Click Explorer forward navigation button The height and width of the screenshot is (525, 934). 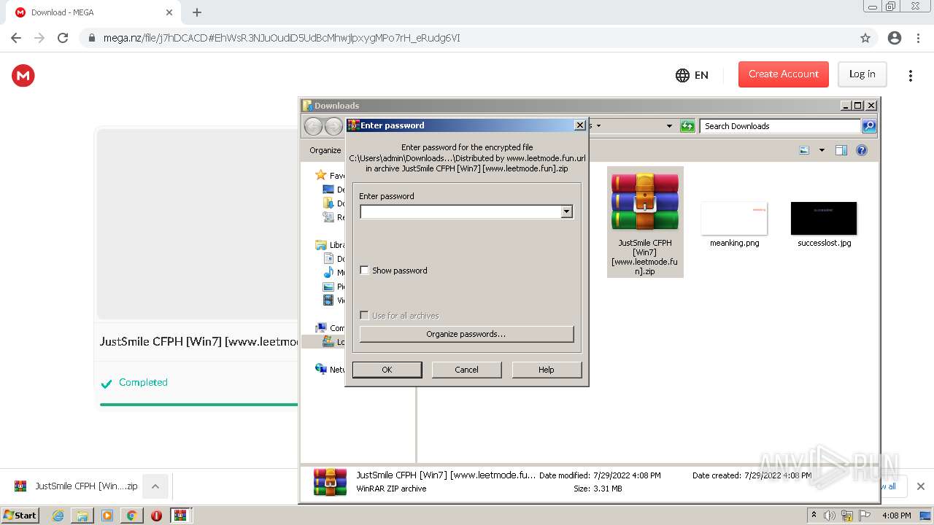333,126
